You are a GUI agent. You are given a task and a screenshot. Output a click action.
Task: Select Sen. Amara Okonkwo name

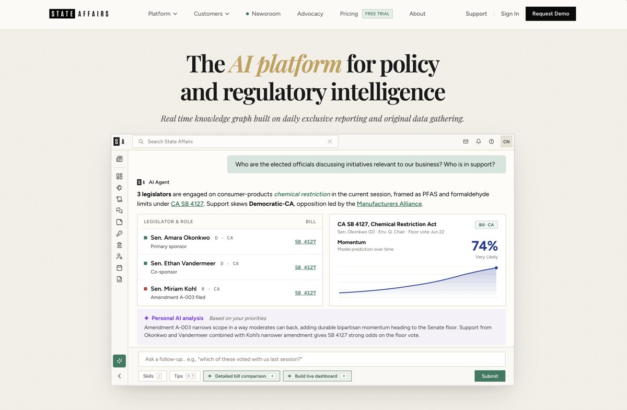point(180,238)
